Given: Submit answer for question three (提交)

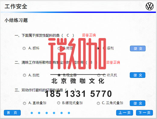Looking at the screenshot, I should (138, 103).
